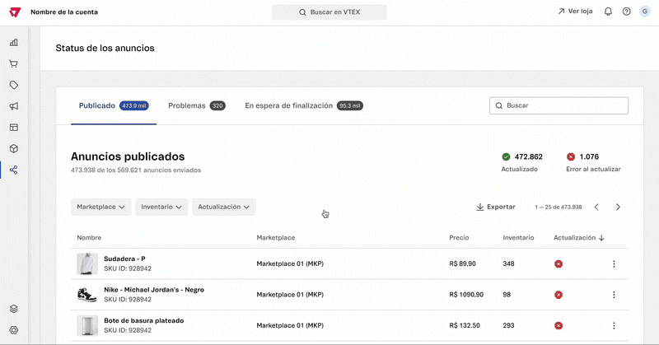The height and width of the screenshot is (345, 659).
Task: Go to next page of results
Action: pos(618,207)
